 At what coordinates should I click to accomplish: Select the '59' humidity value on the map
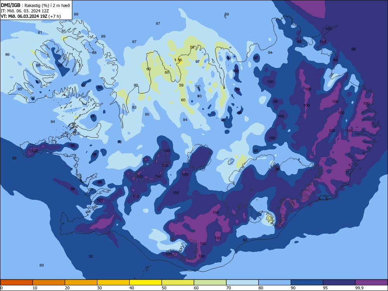click(x=181, y=85)
